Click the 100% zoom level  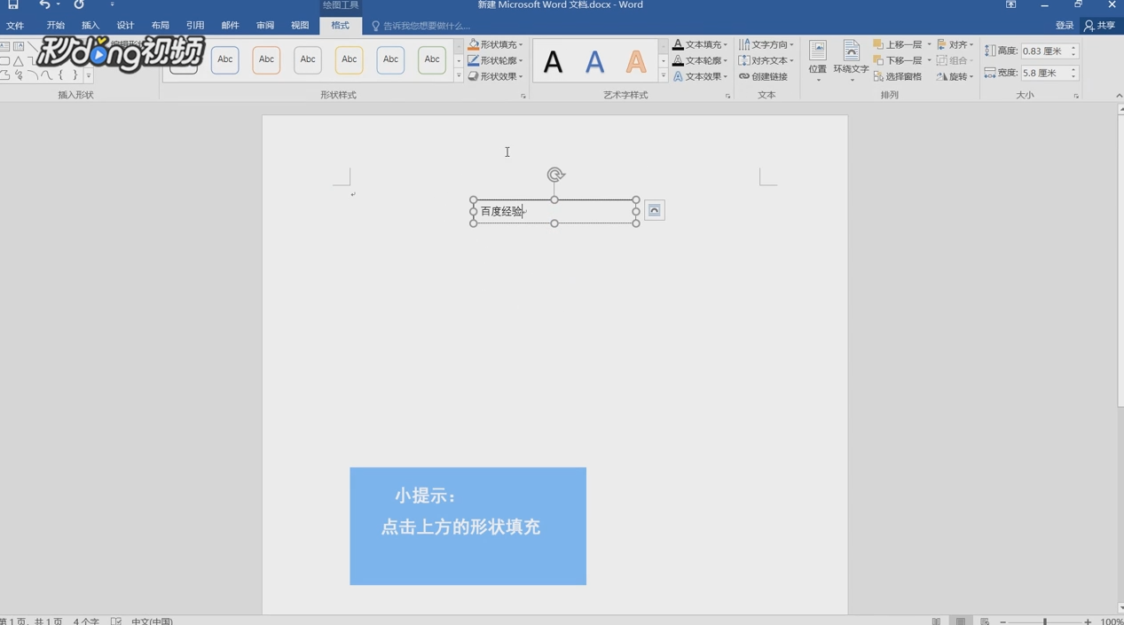(x=1111, y=621)
